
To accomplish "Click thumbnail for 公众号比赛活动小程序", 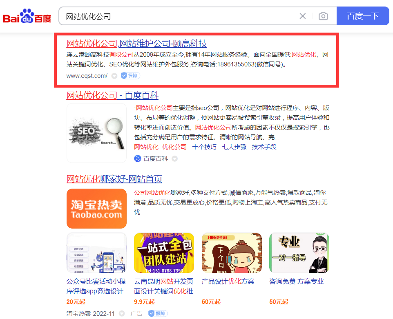I will (96, 253).
